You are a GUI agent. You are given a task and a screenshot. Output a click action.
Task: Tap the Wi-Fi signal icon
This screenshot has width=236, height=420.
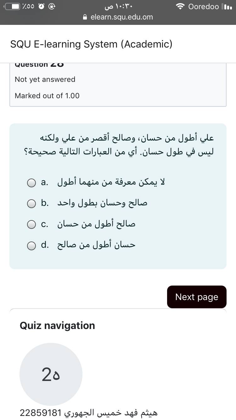pyautogui.click(x=180, y=7)
